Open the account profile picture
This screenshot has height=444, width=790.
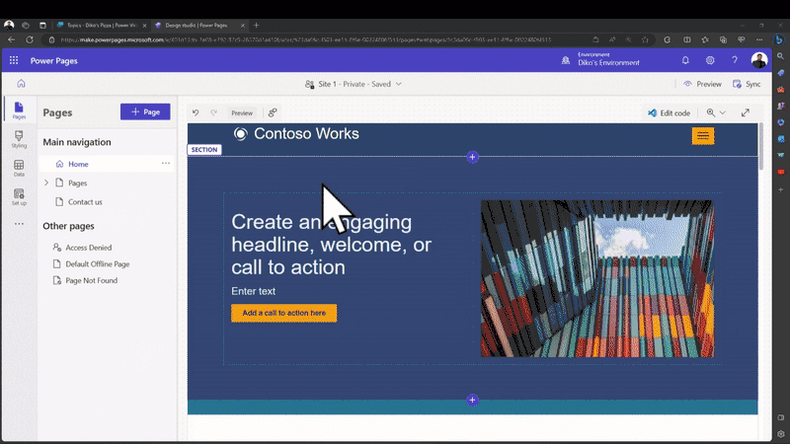(759, 60)
